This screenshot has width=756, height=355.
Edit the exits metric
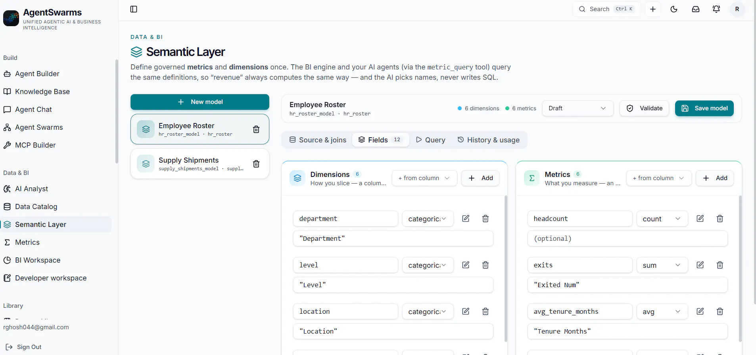pos(700,265)
